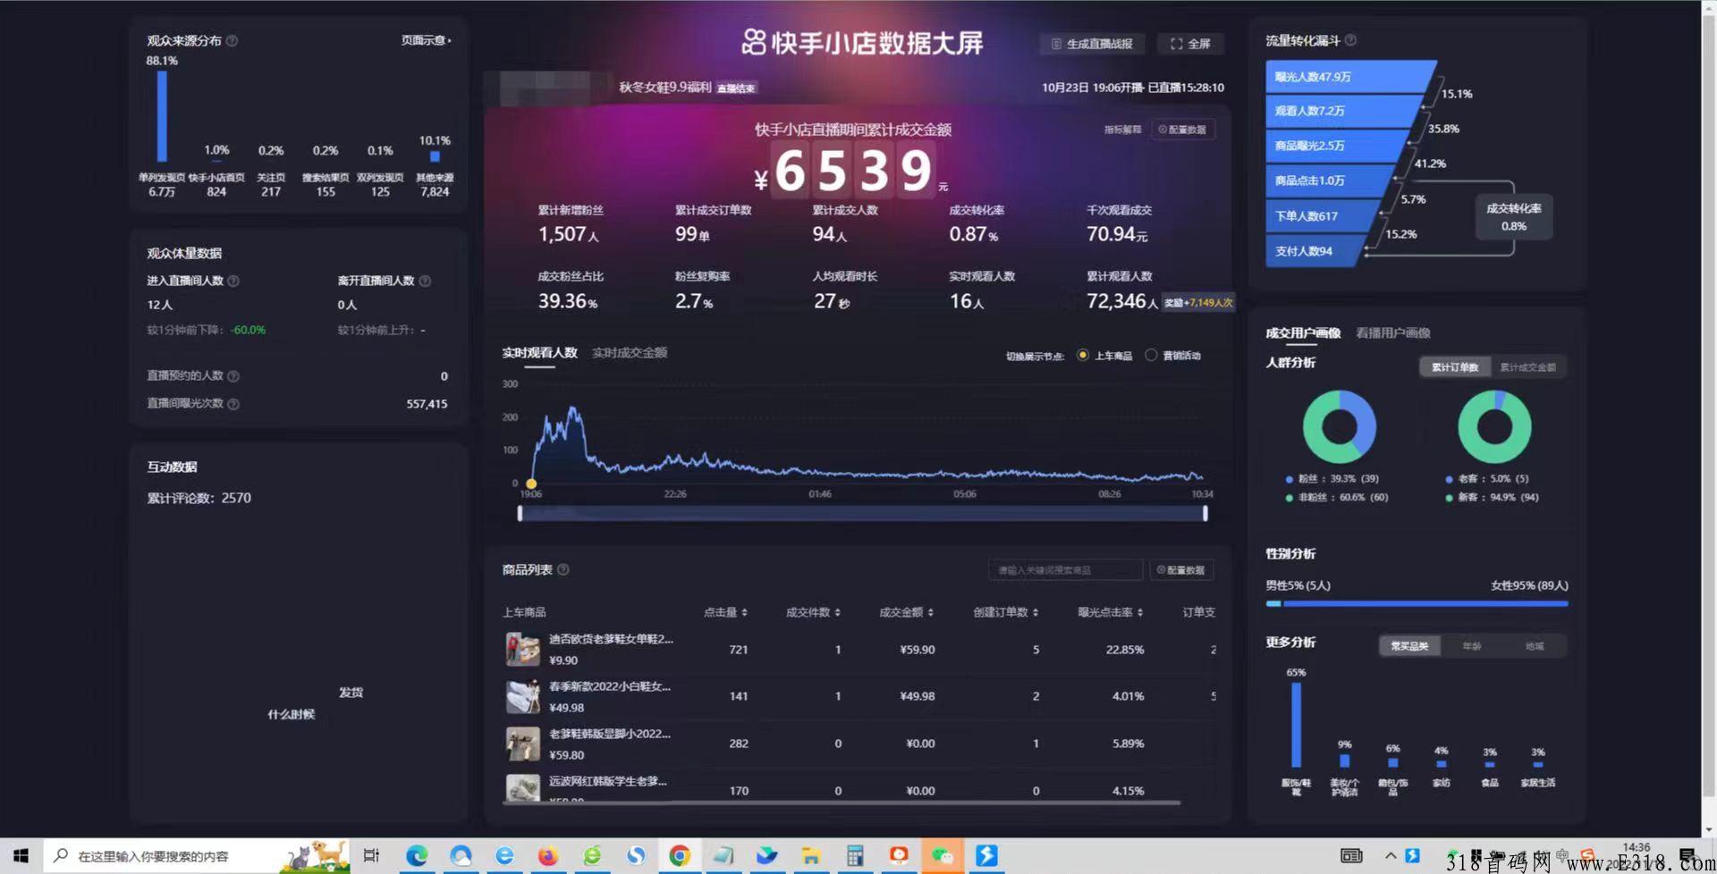The height and width of the screenshot is (874, 1717).
Task: Open WeChat from the taskbar
Action: pos(943,855)
